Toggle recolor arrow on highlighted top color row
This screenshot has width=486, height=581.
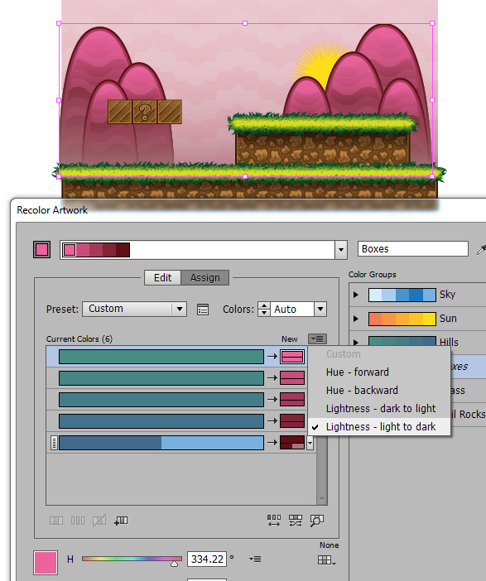pos(272,356)
